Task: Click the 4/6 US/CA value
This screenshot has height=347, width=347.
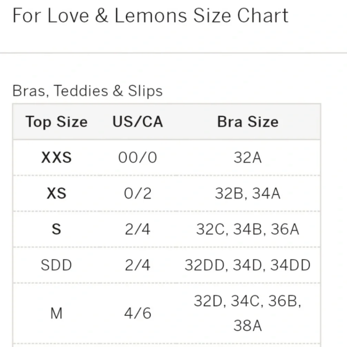Action: (138, 313)
